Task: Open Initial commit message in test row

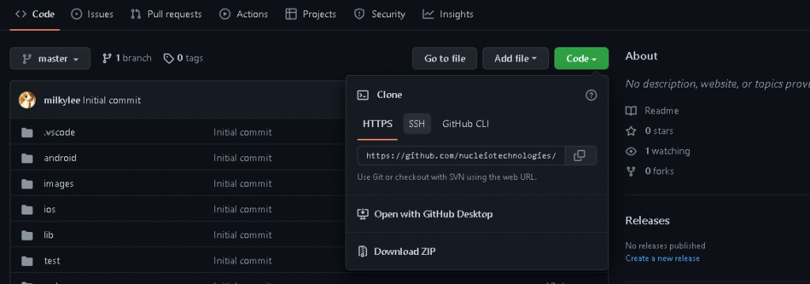Action: coord(242,261)
